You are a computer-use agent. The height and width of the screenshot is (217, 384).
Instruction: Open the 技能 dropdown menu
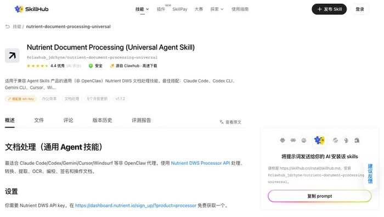(142, 9)
